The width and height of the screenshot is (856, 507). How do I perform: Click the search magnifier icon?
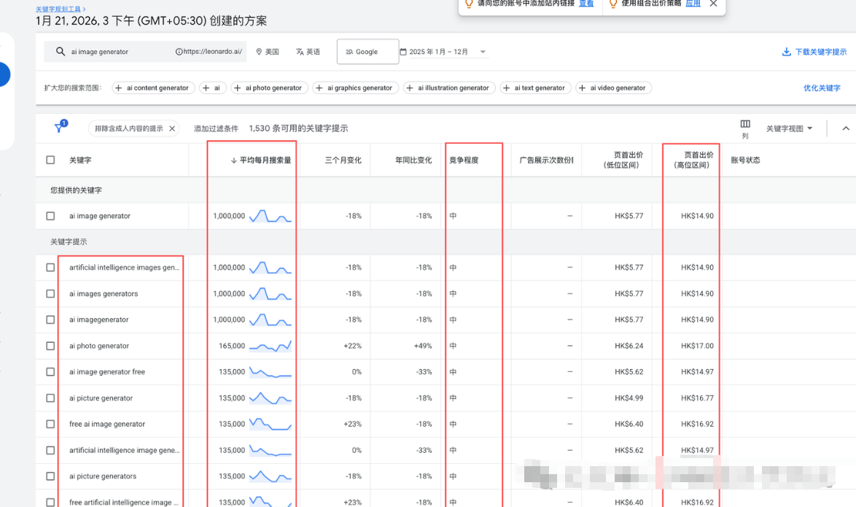coord(61,51)
